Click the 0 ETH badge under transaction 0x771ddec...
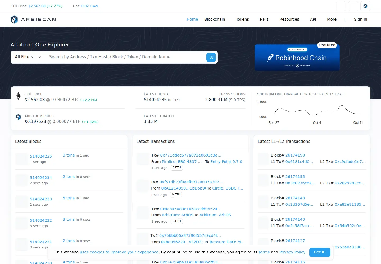 tap(177, 168)
